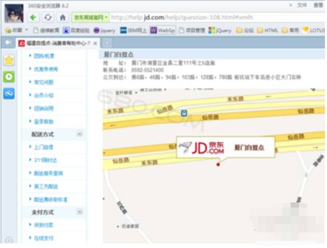Open a new tab with the plus button

(x=106, y=43)
